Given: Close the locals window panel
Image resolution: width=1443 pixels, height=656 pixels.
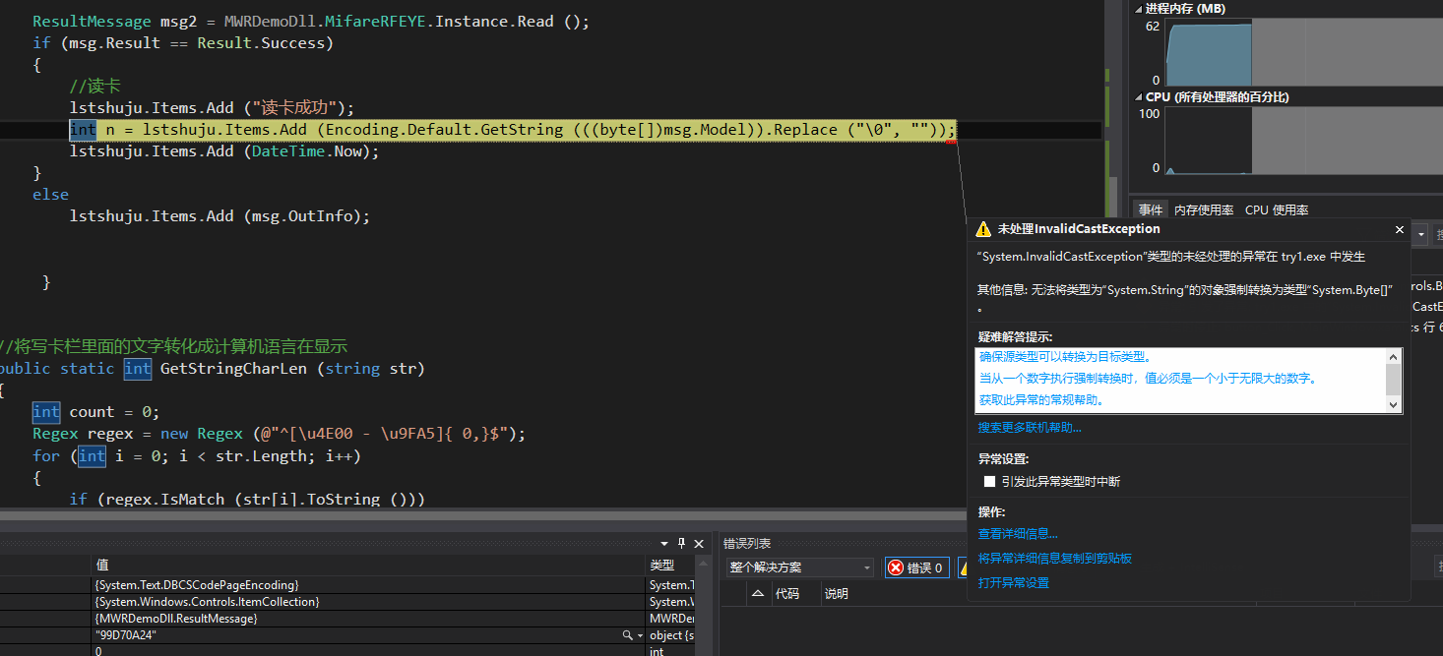Looking at the screenshot, I should (699, 544).
